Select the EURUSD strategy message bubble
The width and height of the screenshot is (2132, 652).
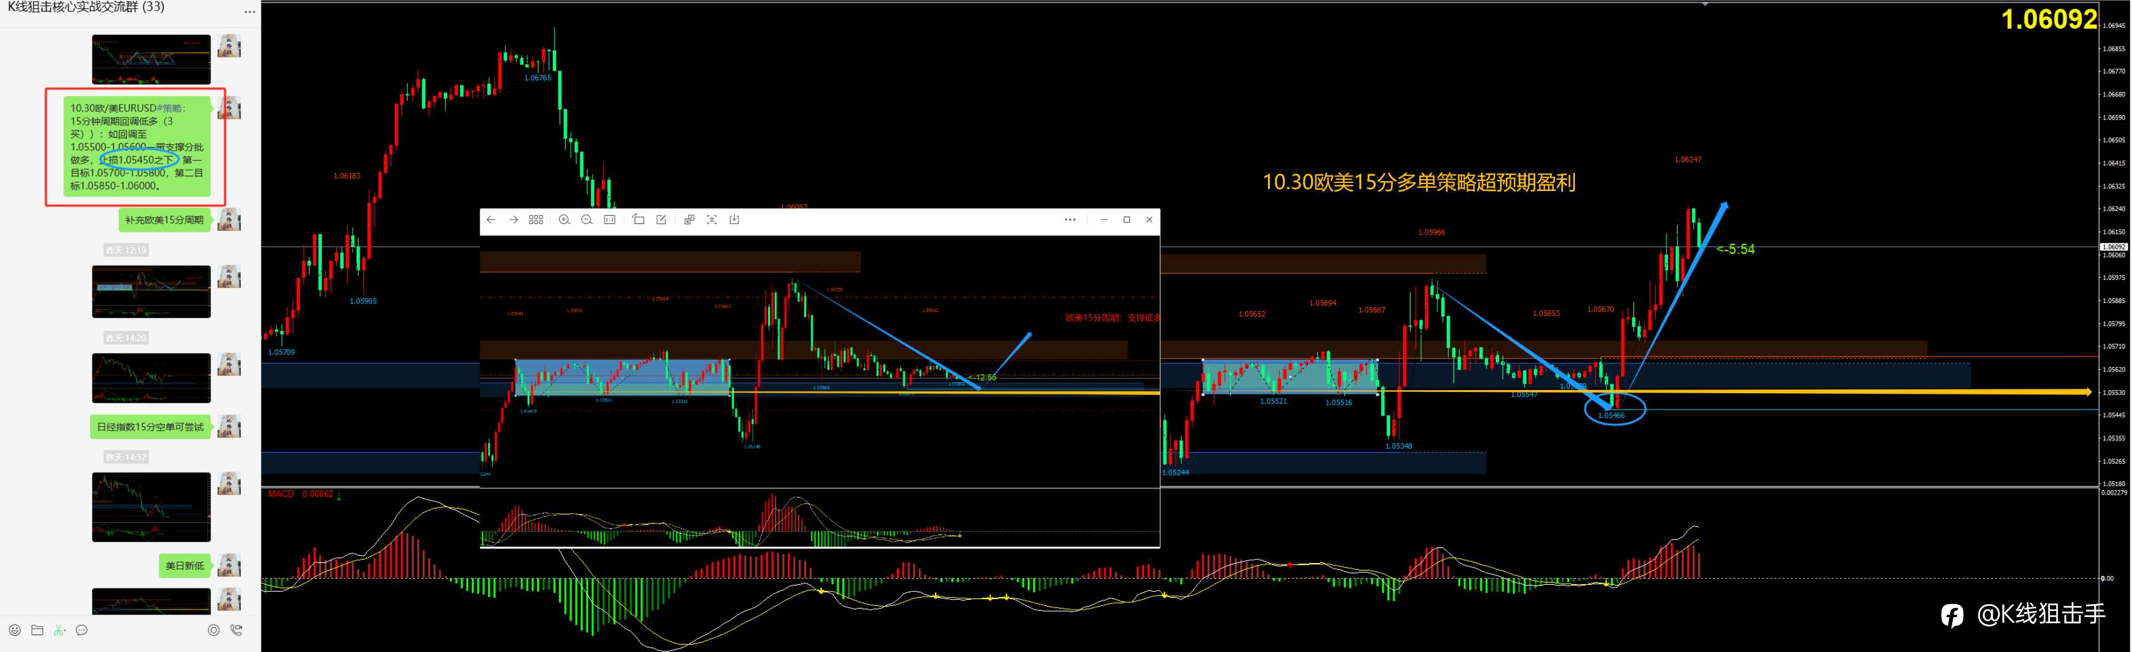click(136, 147)
